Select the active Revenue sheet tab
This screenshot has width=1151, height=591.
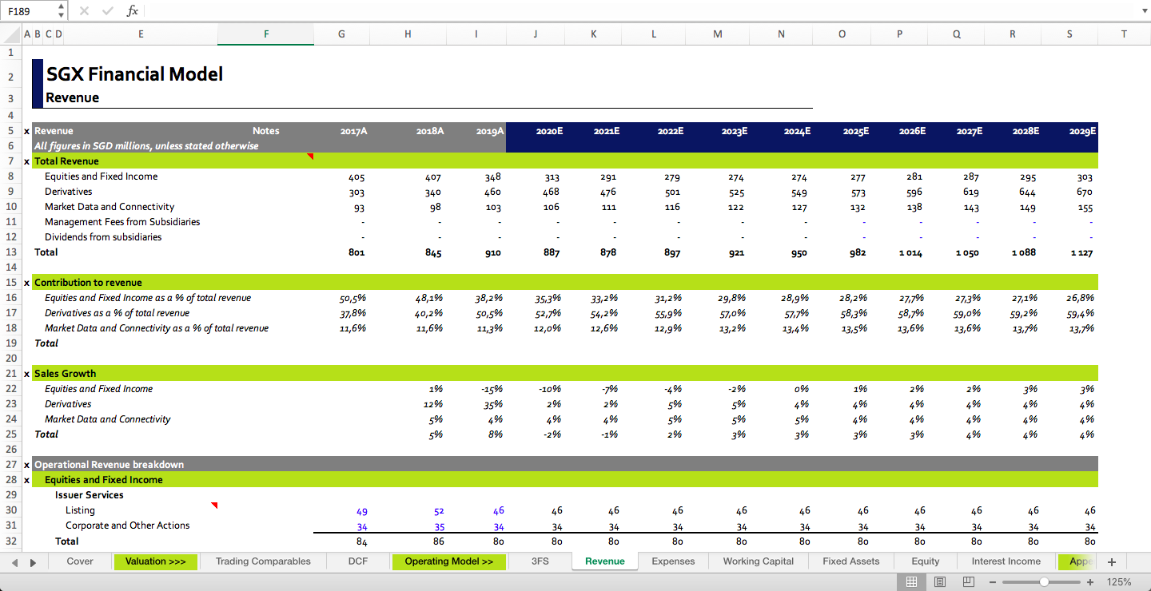click(605, 561)
